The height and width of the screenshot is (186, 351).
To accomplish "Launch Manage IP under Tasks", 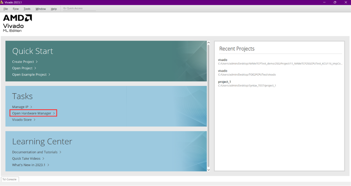I will click(20, 107).
